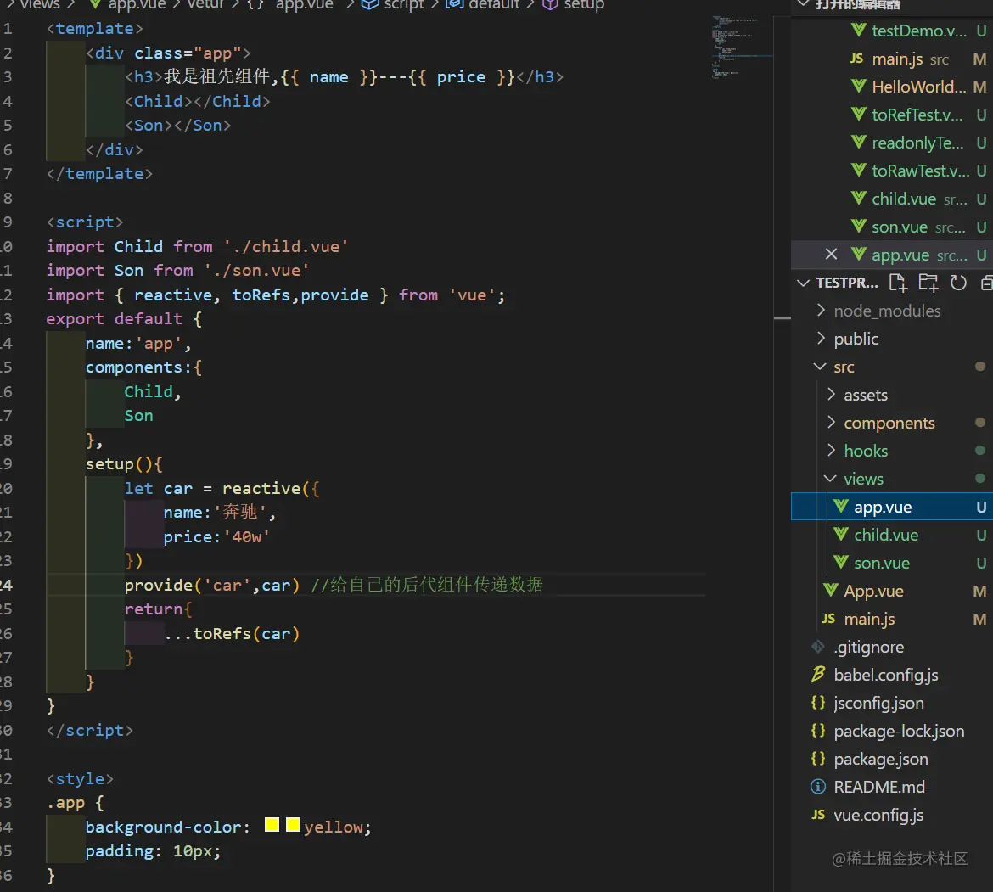Click the JS icon next to main.js src
Viewport: 993px width, 892px height.
[x=856, y=59]
